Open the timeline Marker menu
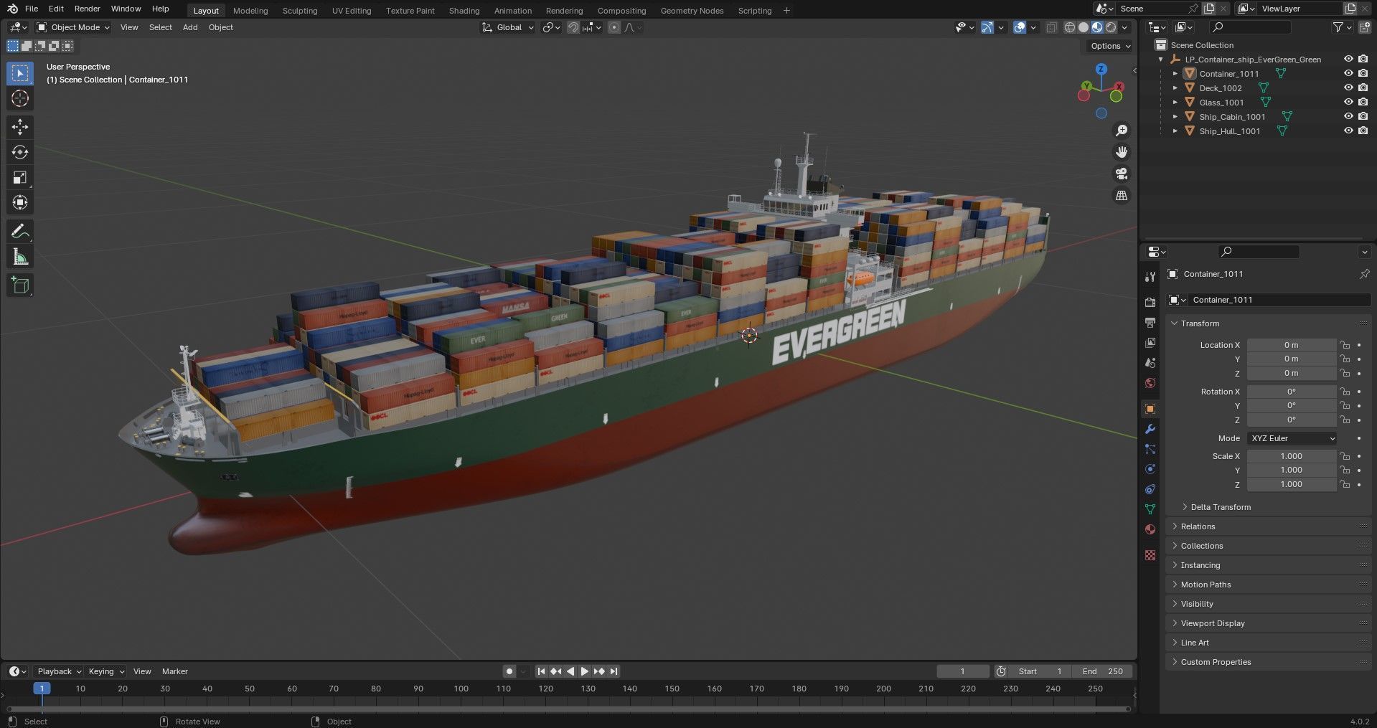 (x=174, y=671)
